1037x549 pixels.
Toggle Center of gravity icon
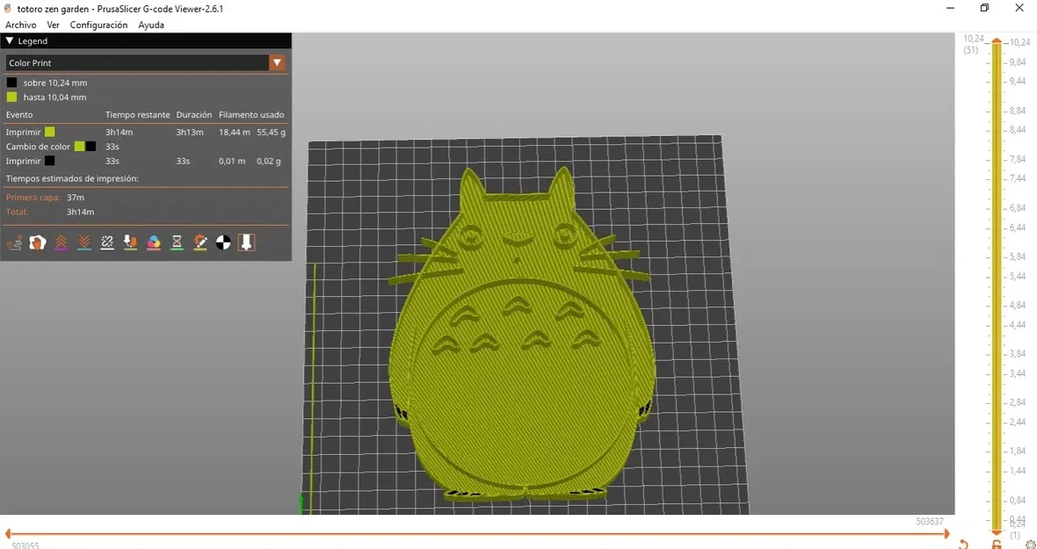pos(223,242)
